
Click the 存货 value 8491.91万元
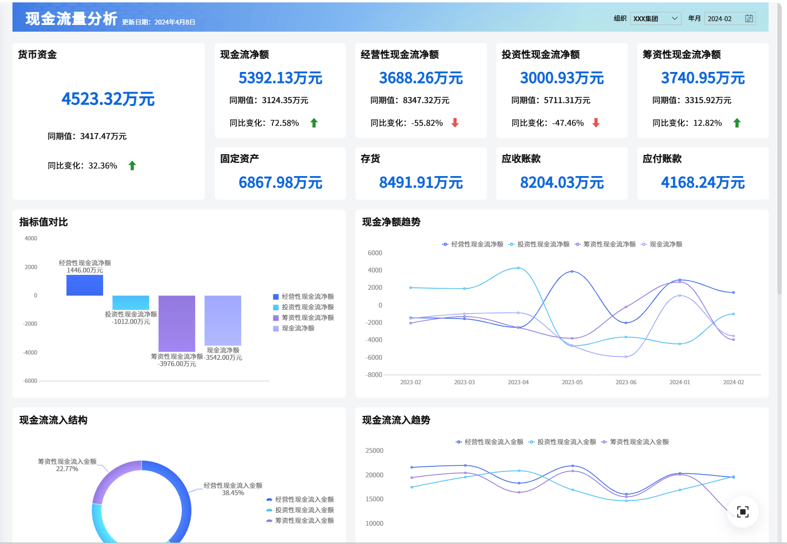coord(421,182)
